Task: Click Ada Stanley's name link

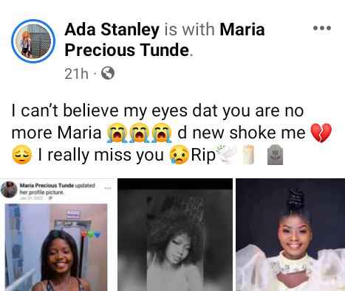Action: point(112,29)
